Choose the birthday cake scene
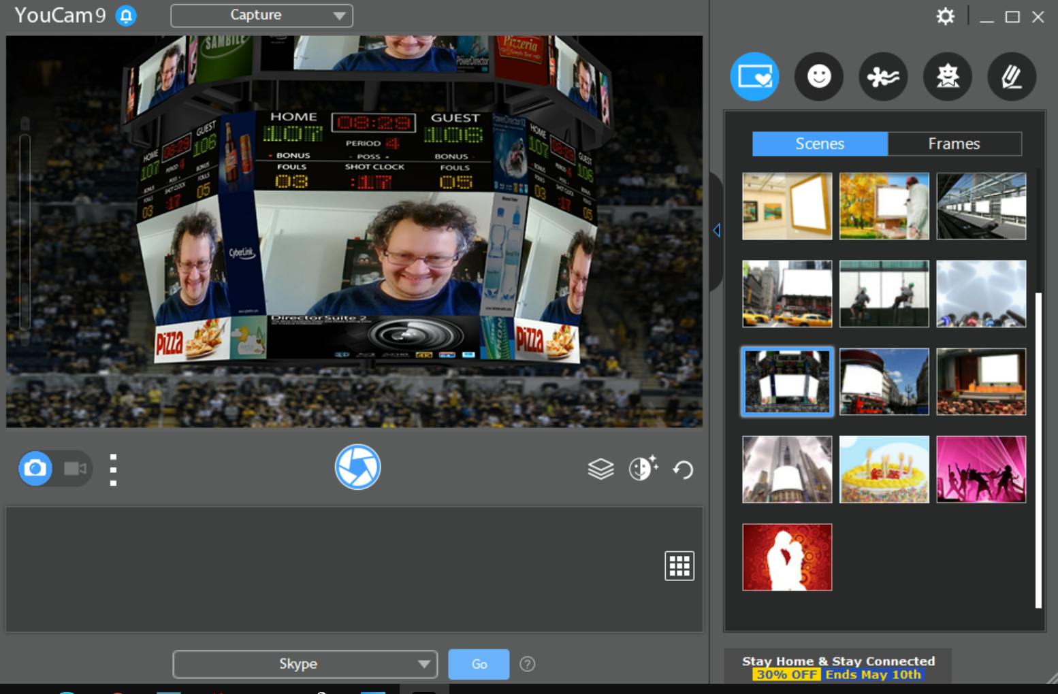1058x694 pixels. (884, 469)
